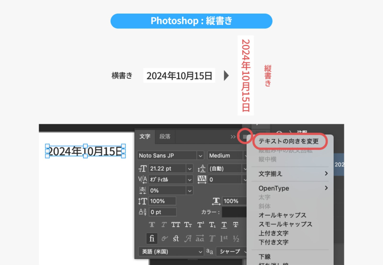The image size is (383, 265).
Task: Toggle the fi standard ligatures button
Action: pos(152,239)
